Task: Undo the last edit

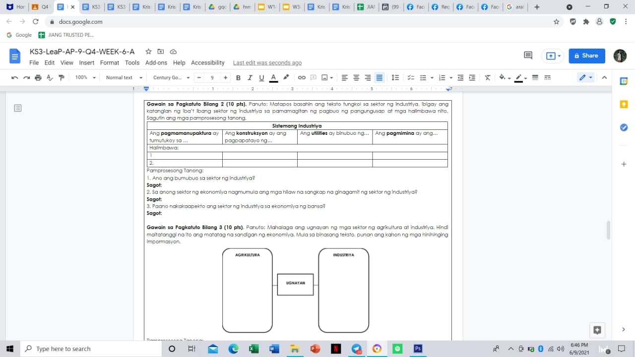Action: click(15, 78)
